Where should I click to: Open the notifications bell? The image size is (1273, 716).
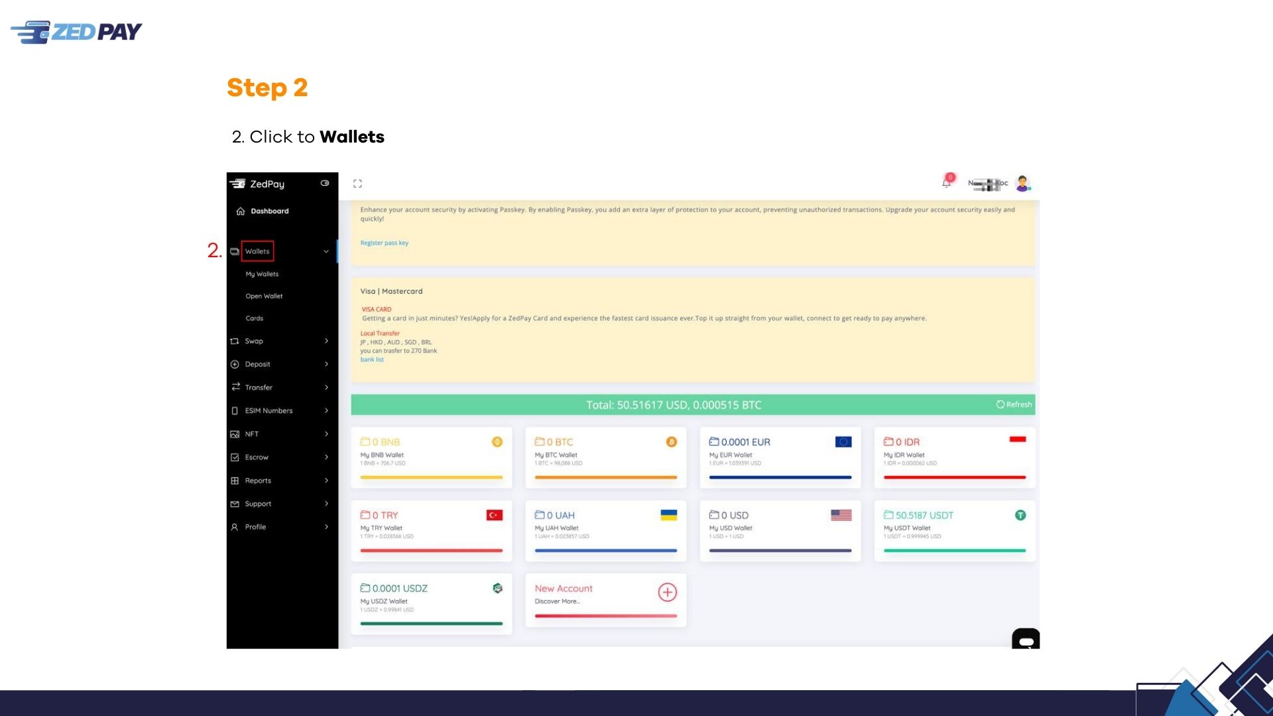tap(947, 182)
